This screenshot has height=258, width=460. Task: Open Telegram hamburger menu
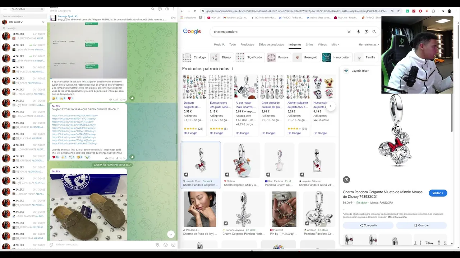coord(5,9)
